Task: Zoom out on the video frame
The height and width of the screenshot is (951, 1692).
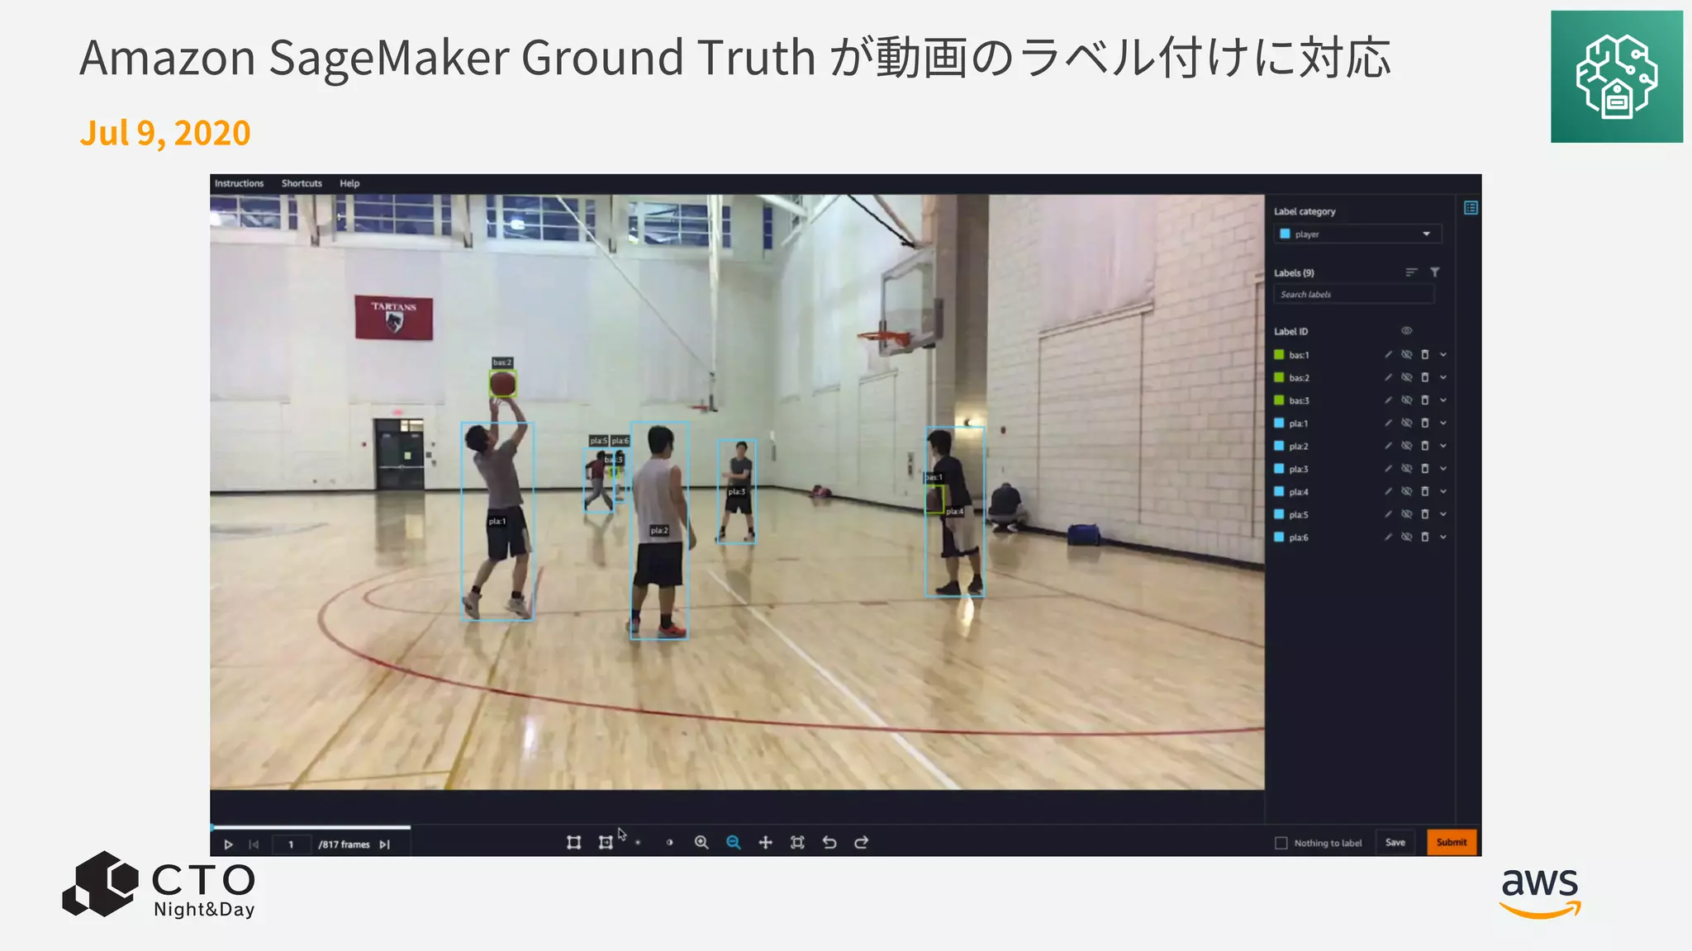Action: [733, 842]
